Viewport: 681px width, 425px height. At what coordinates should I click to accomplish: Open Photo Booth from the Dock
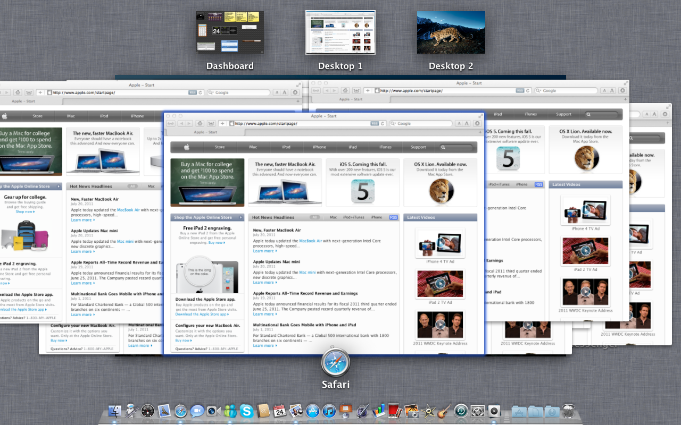[x=395, y=411]
